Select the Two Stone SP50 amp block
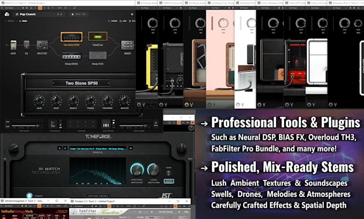 [x=72, y=37]
